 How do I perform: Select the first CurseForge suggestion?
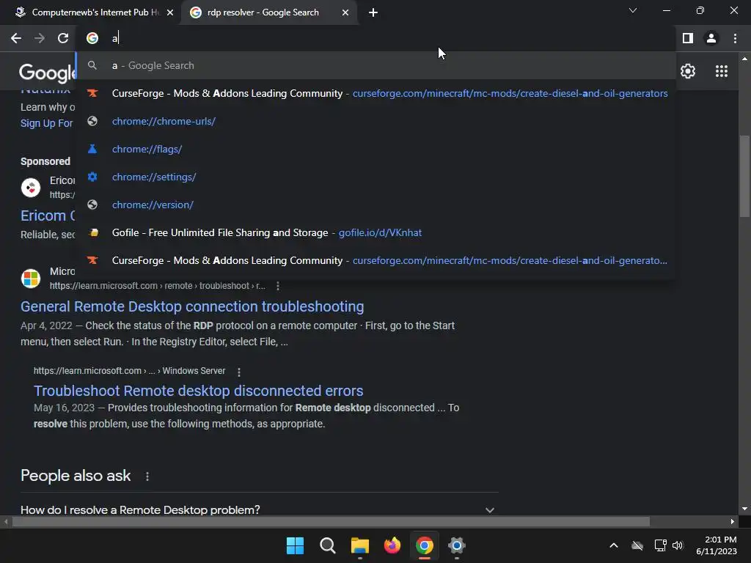[376, 93]
